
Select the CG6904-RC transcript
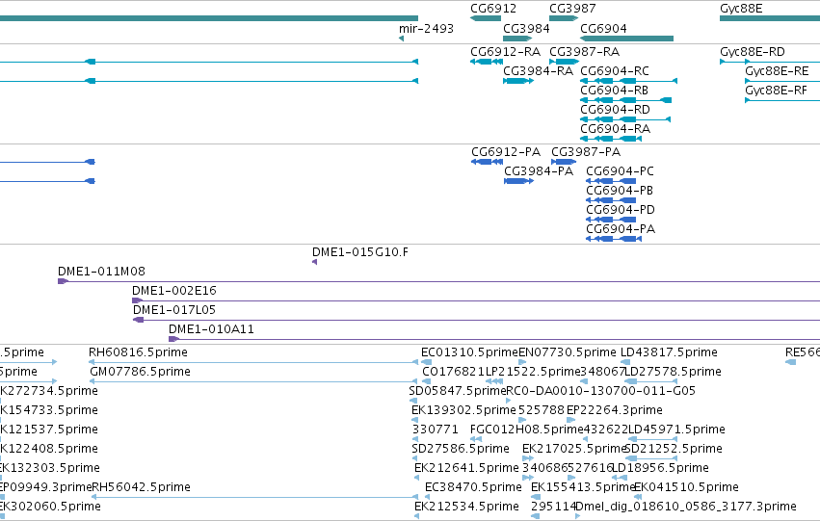coord(628,81)
